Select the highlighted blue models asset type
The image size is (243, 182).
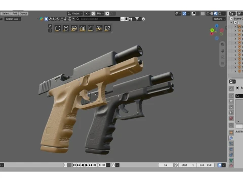(46, 19)
